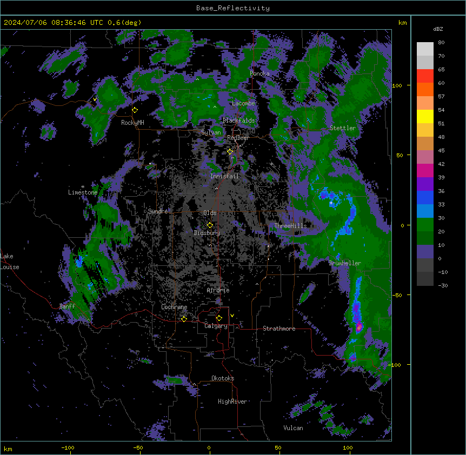This screenshot has width=466, height=455.
Task: Click the Sundre label
Action: (158, 211)
